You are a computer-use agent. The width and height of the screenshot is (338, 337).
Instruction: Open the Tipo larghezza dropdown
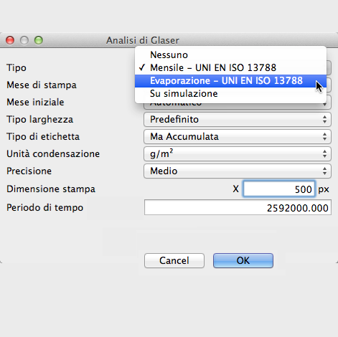pyautogui.click(x=238, y=119)
